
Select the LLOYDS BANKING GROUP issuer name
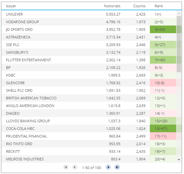coord(28,121)
